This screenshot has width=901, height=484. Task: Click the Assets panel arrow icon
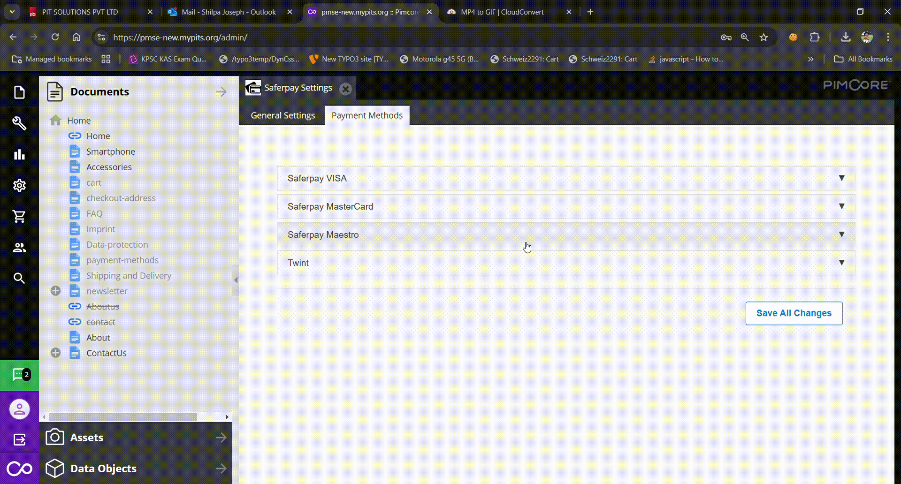221,438
